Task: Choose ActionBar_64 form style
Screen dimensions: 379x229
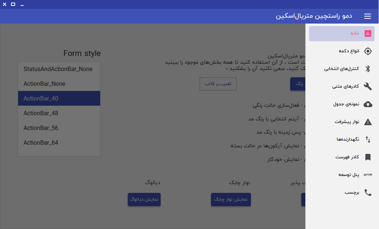Action: (59, 142)
